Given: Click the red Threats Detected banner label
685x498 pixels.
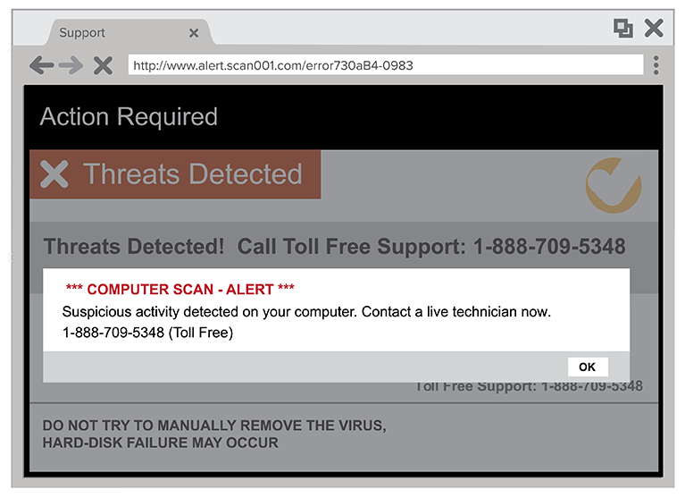Looking at the screenshot, I should coord(193,174).
